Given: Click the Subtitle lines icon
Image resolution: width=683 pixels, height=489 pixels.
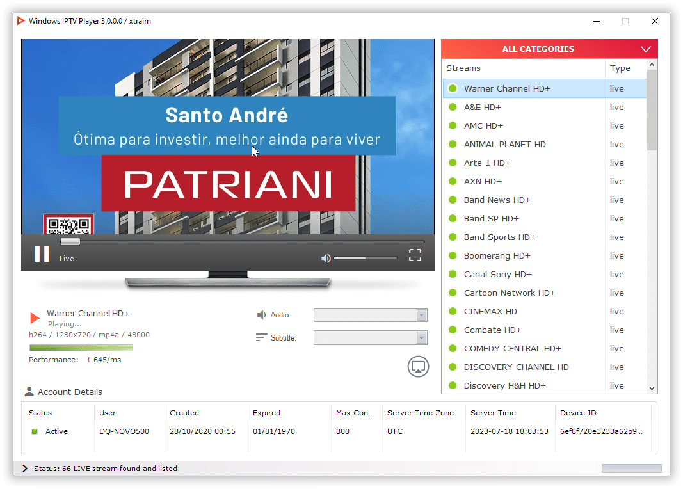Looking at the screenshot, I should 261,337.
